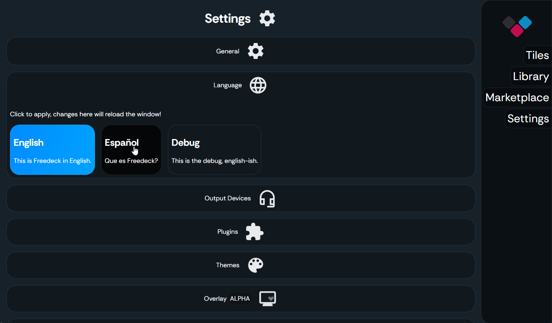
Task: Click the Themes palette icon
Action: click(x=256, y=265)
